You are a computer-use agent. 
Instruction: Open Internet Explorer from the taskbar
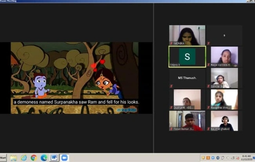24,158
